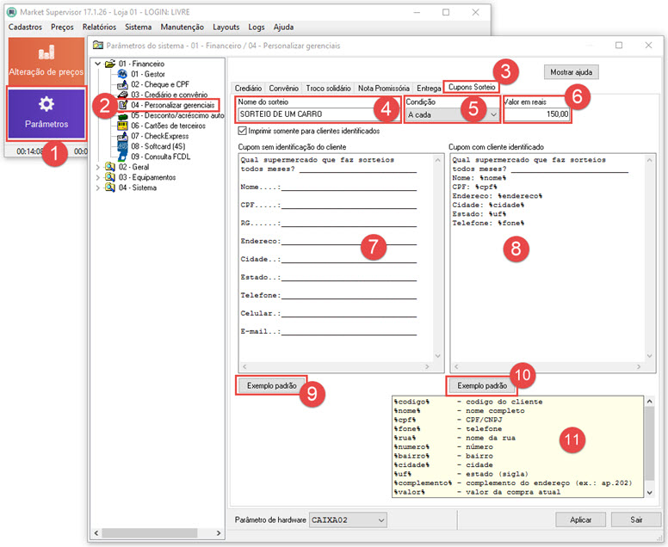Click the Market Supervisor title bar icon
The height and width of the screenshot is (547, 668).
pos(11,12)
